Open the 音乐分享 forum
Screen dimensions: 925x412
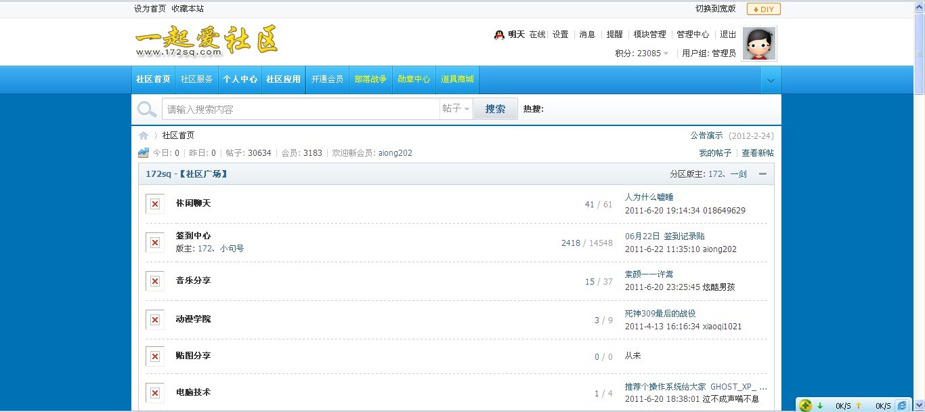pos(193,281)
